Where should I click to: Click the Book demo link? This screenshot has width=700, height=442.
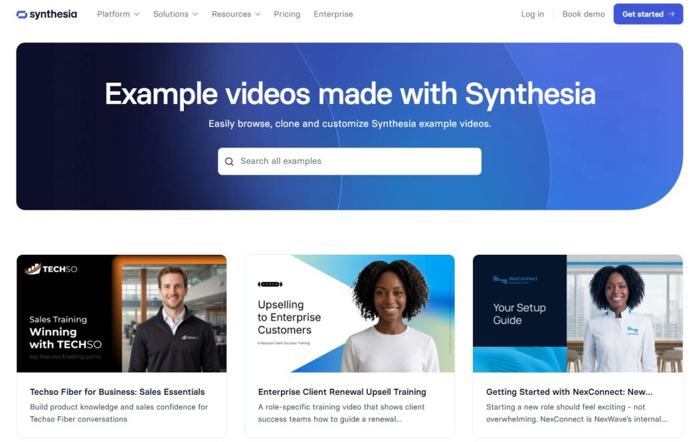[584, 14]
